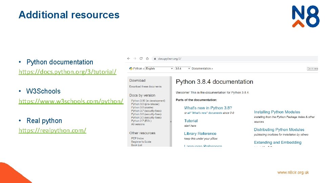325x183 pixels.
Task: Click the Python 3.8.4 documentation heading
Action: tap(214, 82)
